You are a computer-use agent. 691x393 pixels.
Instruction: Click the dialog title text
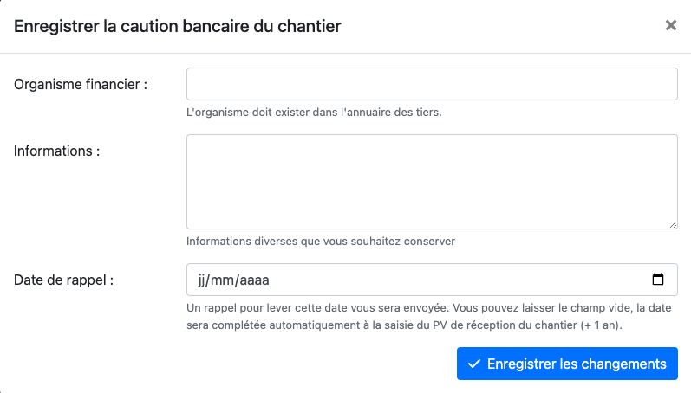pos(178,26)
